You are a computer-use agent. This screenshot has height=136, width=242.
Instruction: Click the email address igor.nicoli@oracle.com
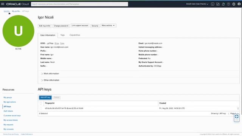click(x=153, y=43)
